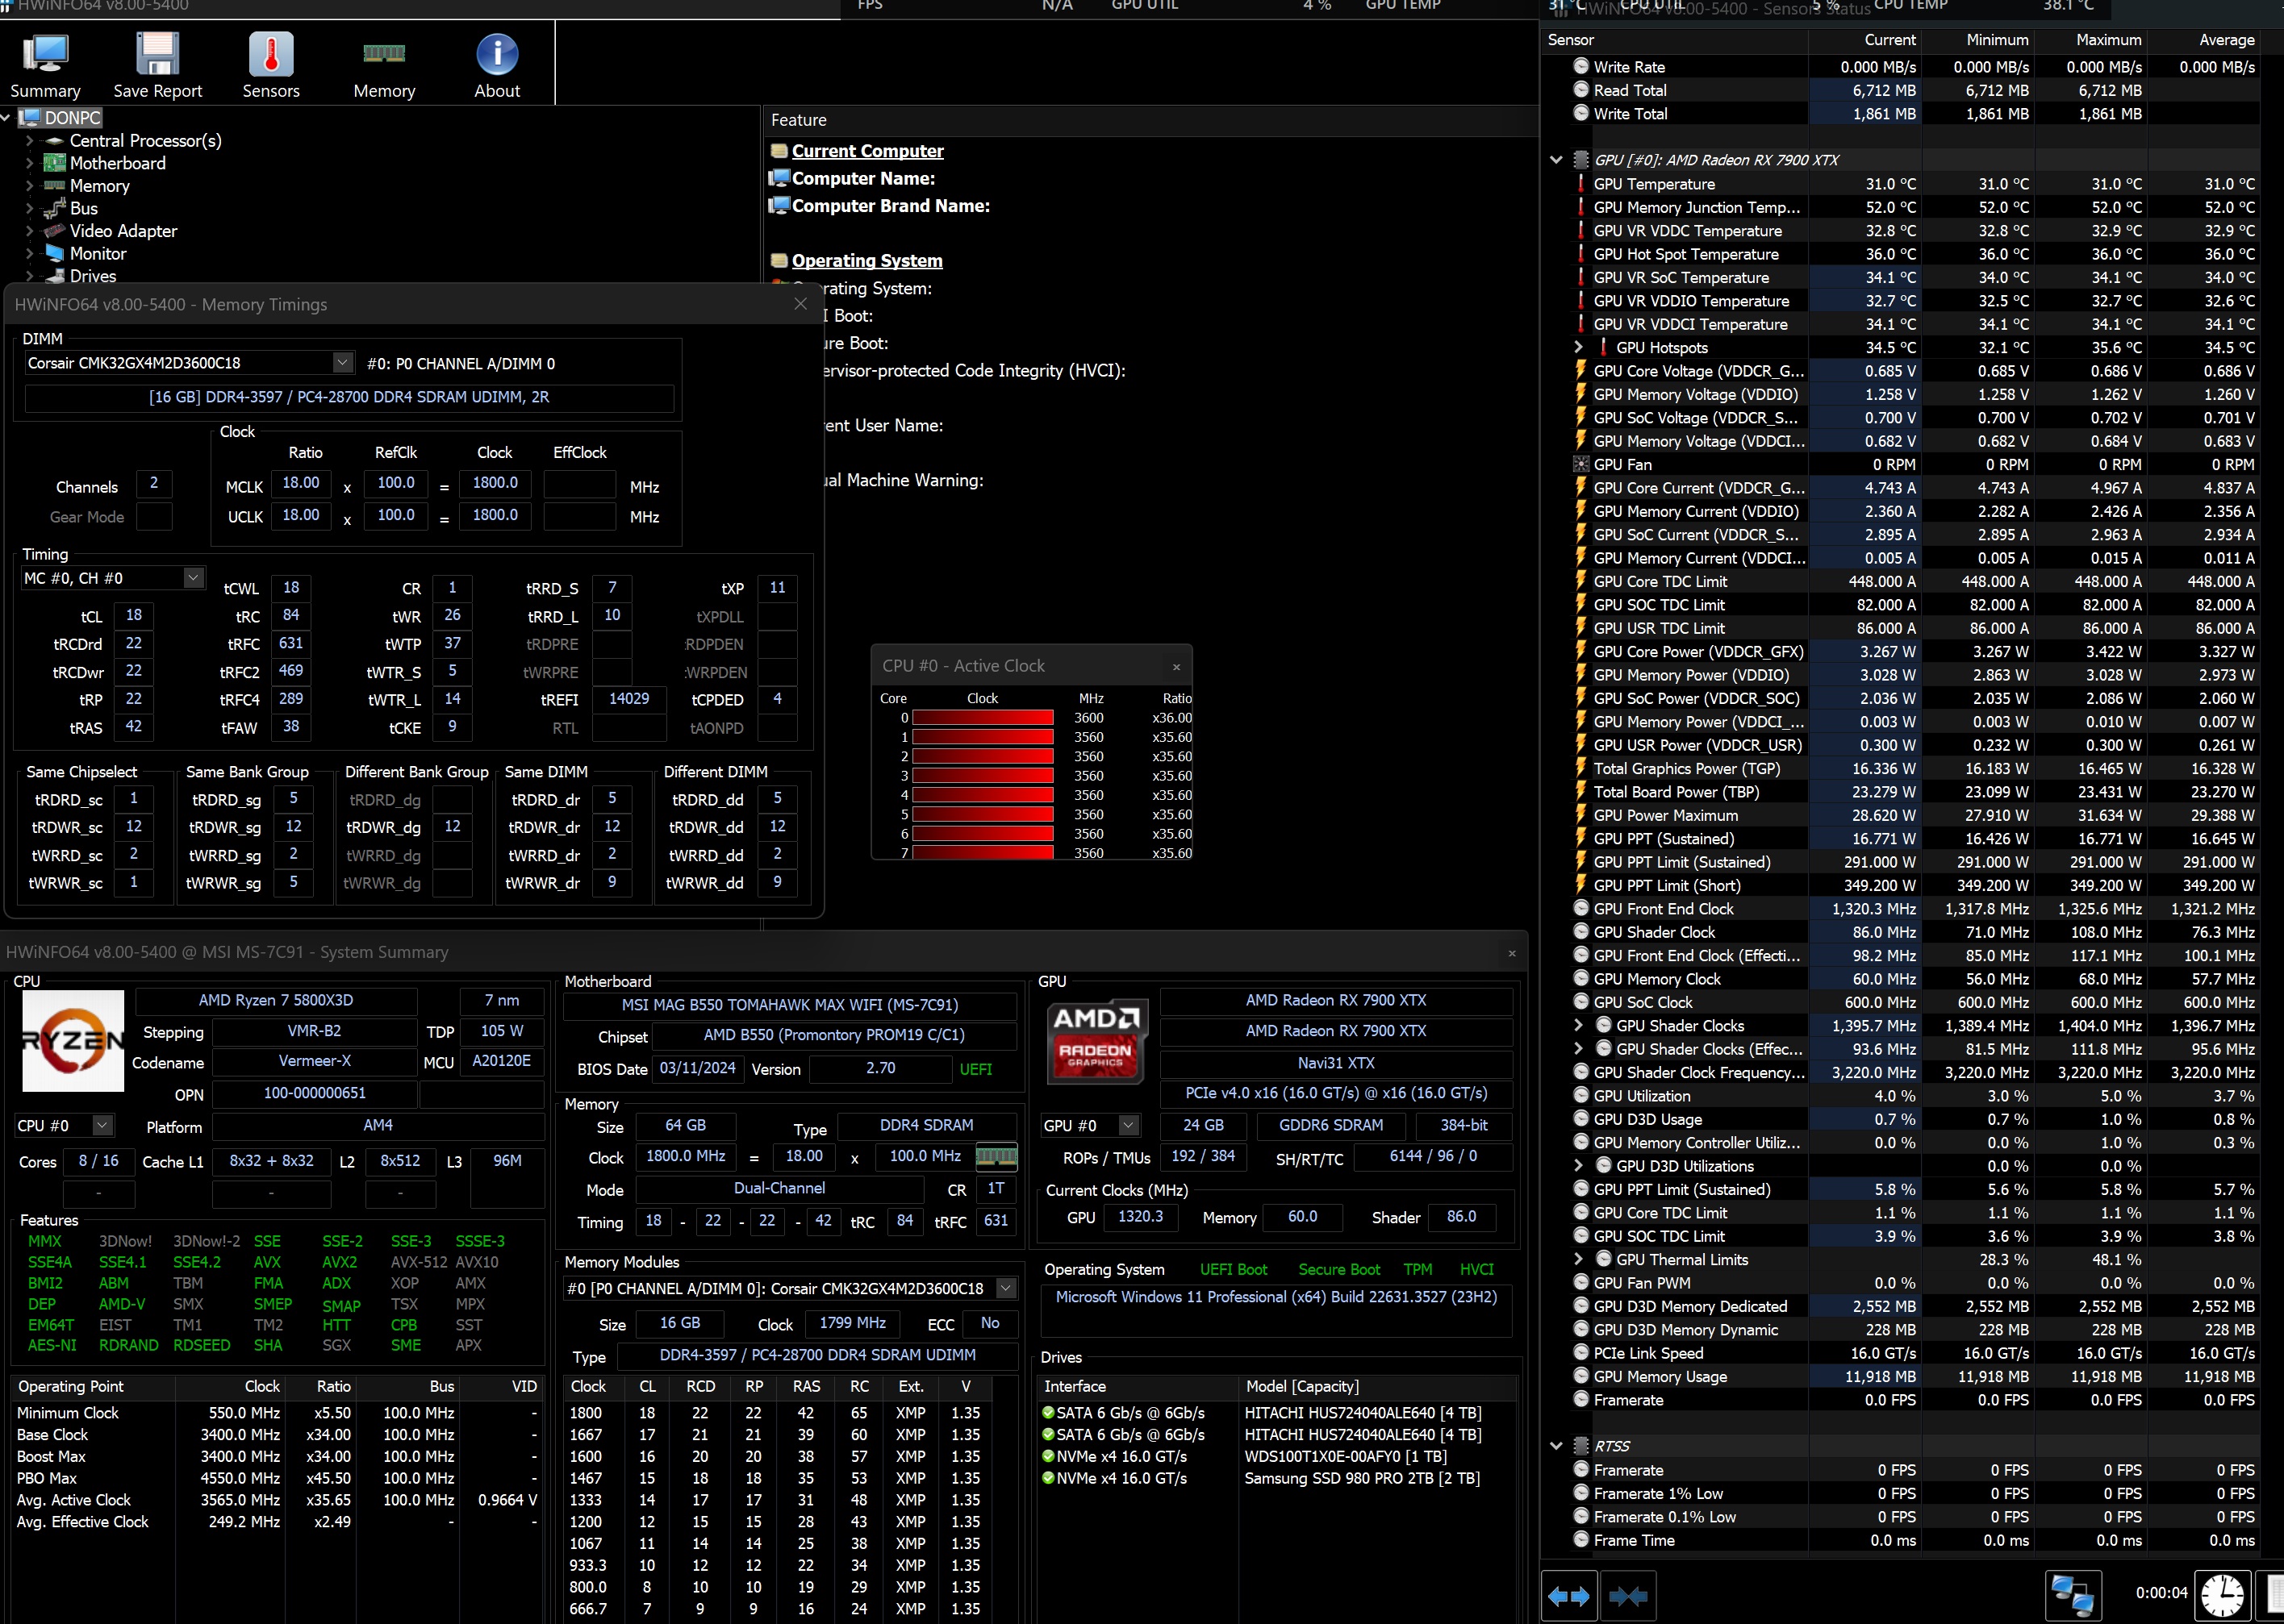Image resolution: width=2284 pixels, height=1624 pixels.
Task: Click the Video Adapter tree icon
Action: (54, 231)
